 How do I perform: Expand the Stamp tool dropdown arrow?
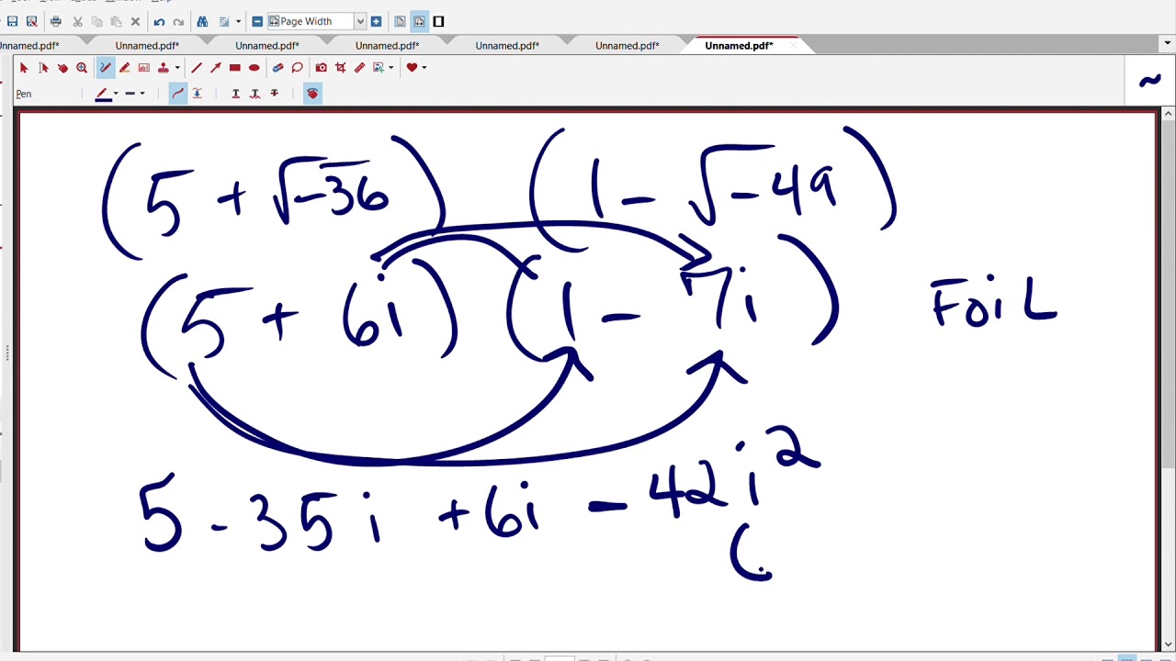pyautogui.click(x=176, y=68)
